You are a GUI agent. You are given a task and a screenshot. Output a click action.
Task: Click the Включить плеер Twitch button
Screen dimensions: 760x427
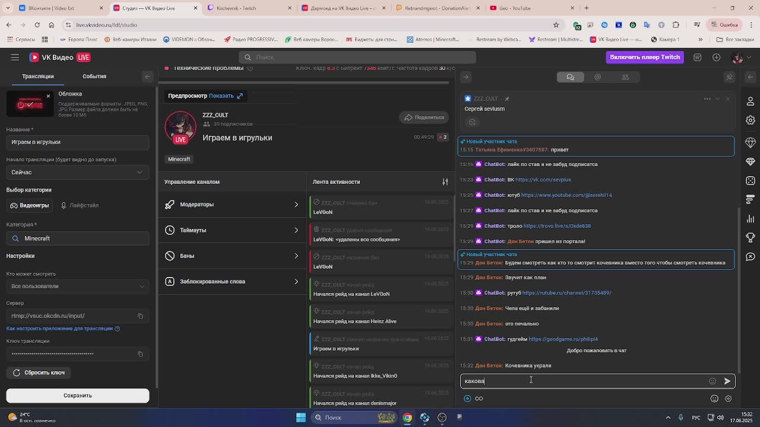tap(644, 57)
